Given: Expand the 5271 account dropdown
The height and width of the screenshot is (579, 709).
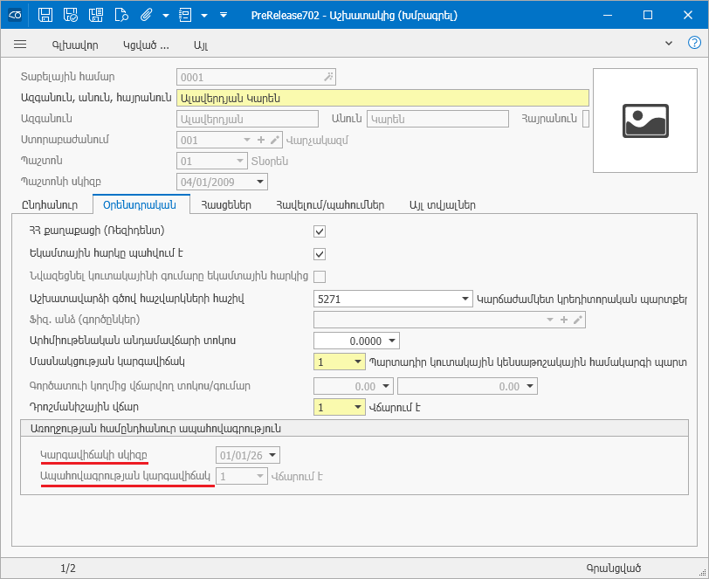Looking at the screenshot, I should (465, 299).
